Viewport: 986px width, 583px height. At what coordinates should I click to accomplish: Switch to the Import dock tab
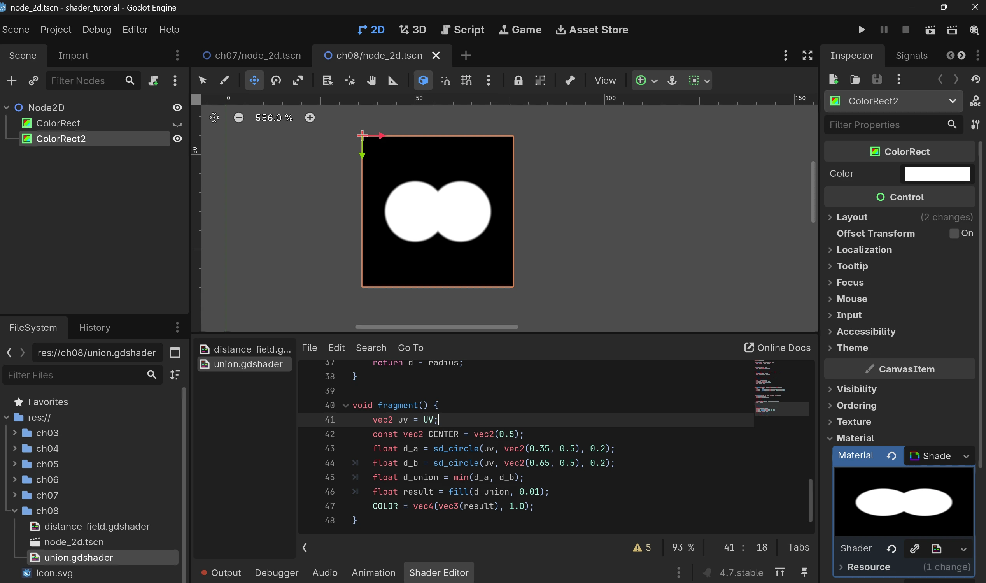pyautogui.click(x=74, y=55)
